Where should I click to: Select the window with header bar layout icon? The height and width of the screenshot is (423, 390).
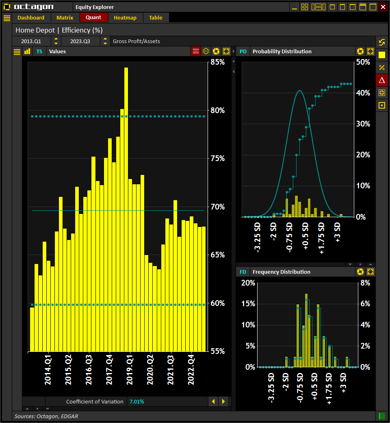pos(363,7)
